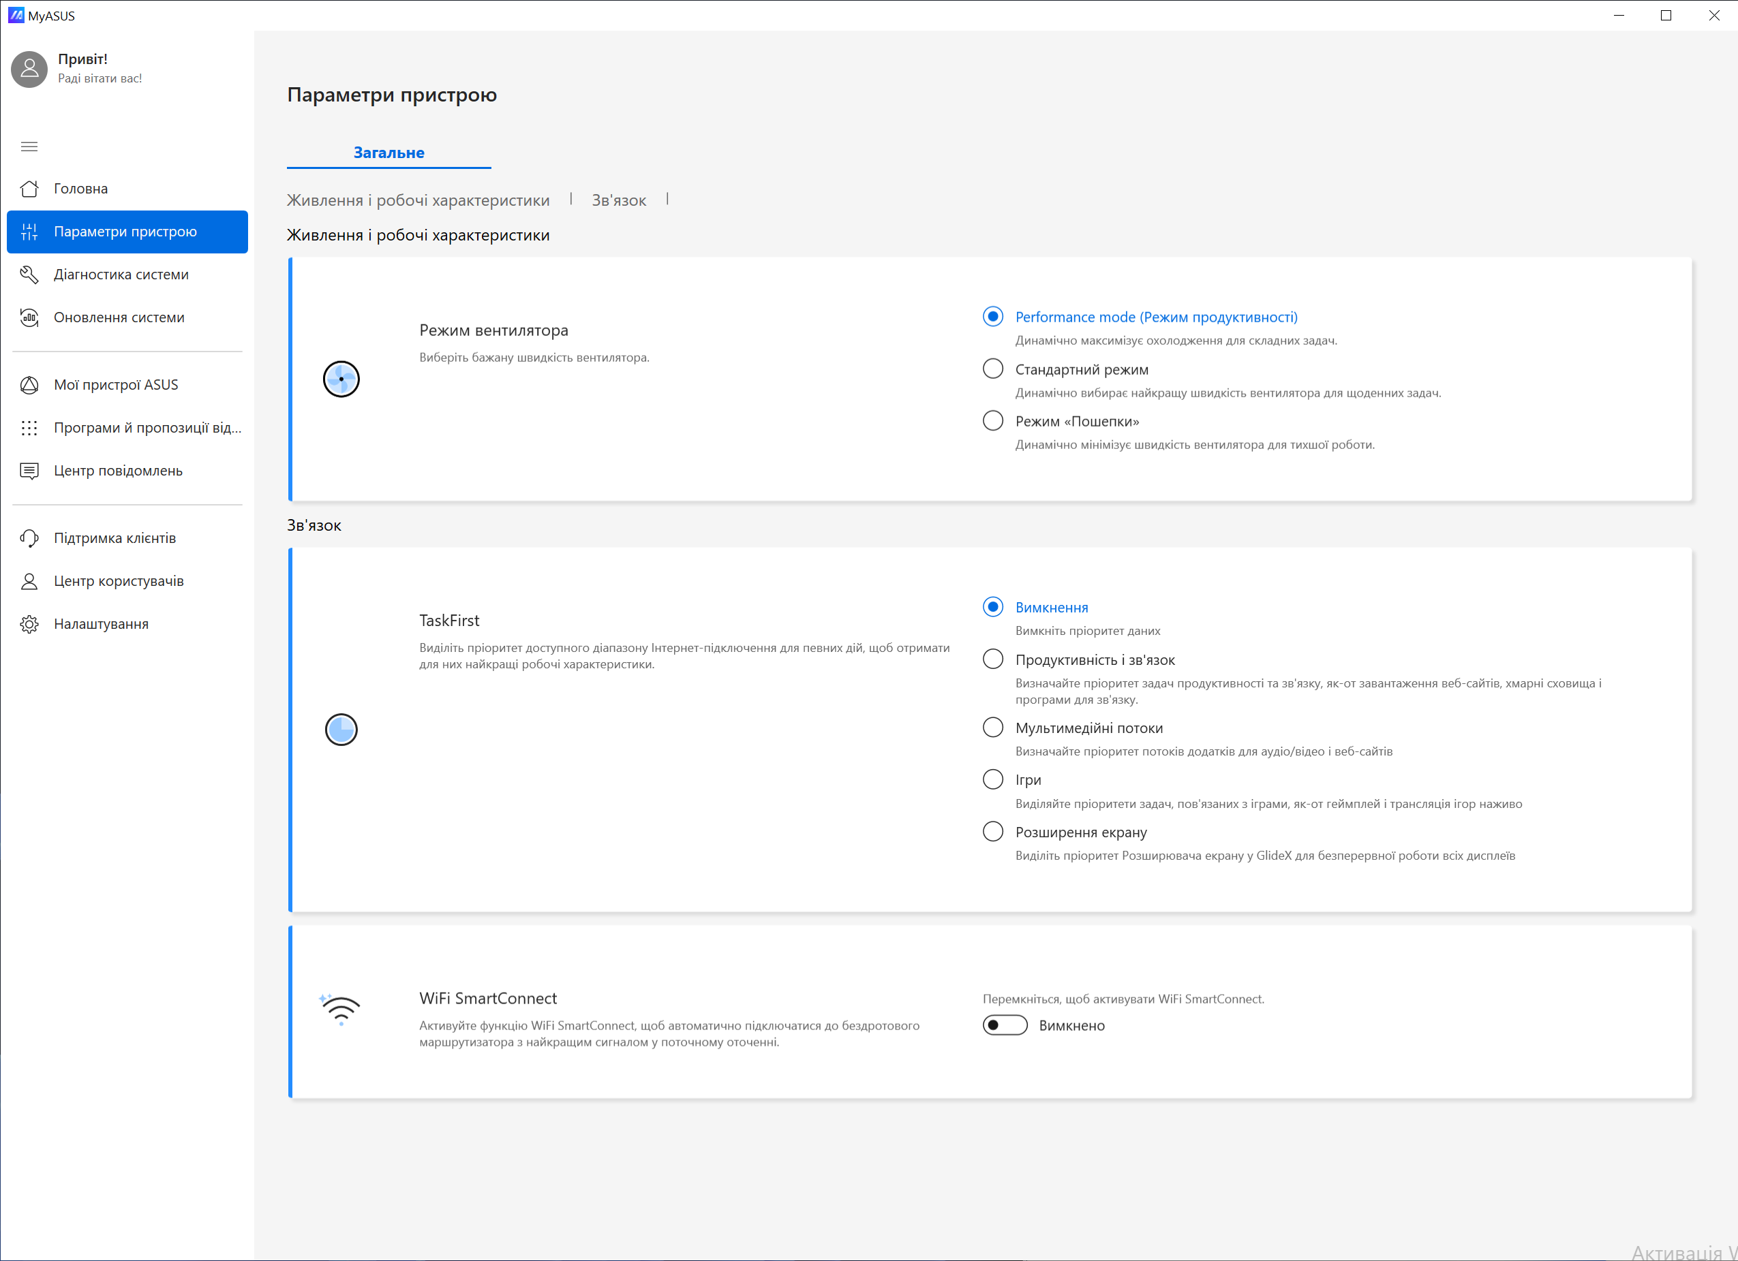Minimize the MyASUS window
Screen dimensions: 1738x1261
coord(1619,15)
